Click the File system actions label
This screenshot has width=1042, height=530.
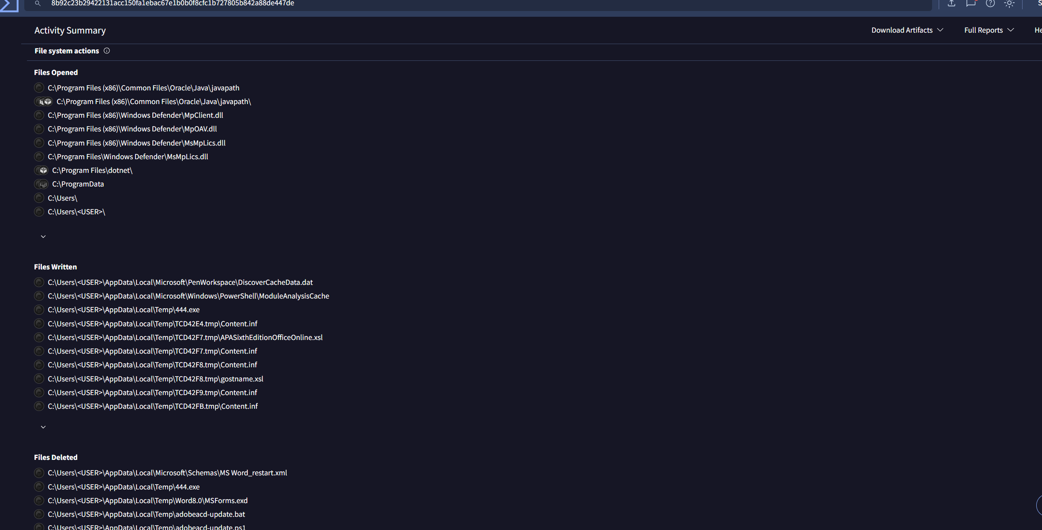tap(67, 51)
